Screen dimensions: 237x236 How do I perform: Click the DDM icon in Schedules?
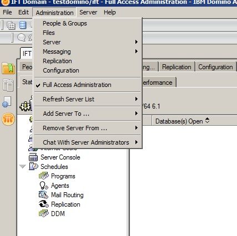coord(44,213)
